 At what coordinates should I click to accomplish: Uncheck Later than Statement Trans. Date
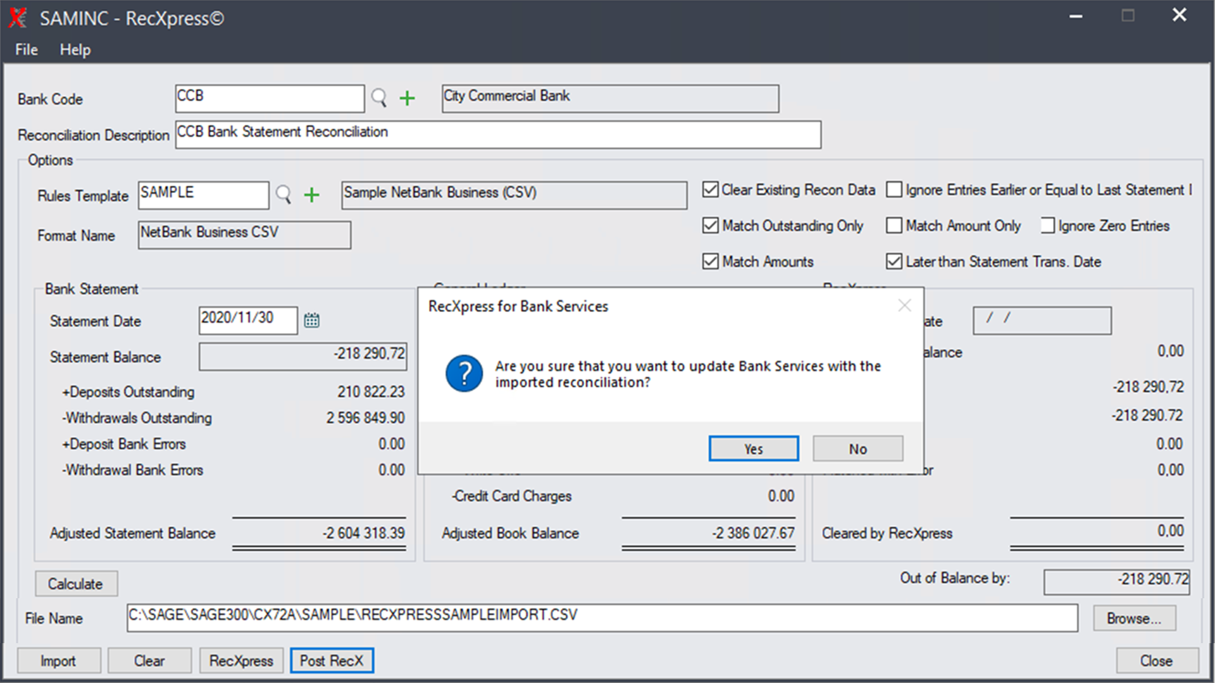pos(894,261)
